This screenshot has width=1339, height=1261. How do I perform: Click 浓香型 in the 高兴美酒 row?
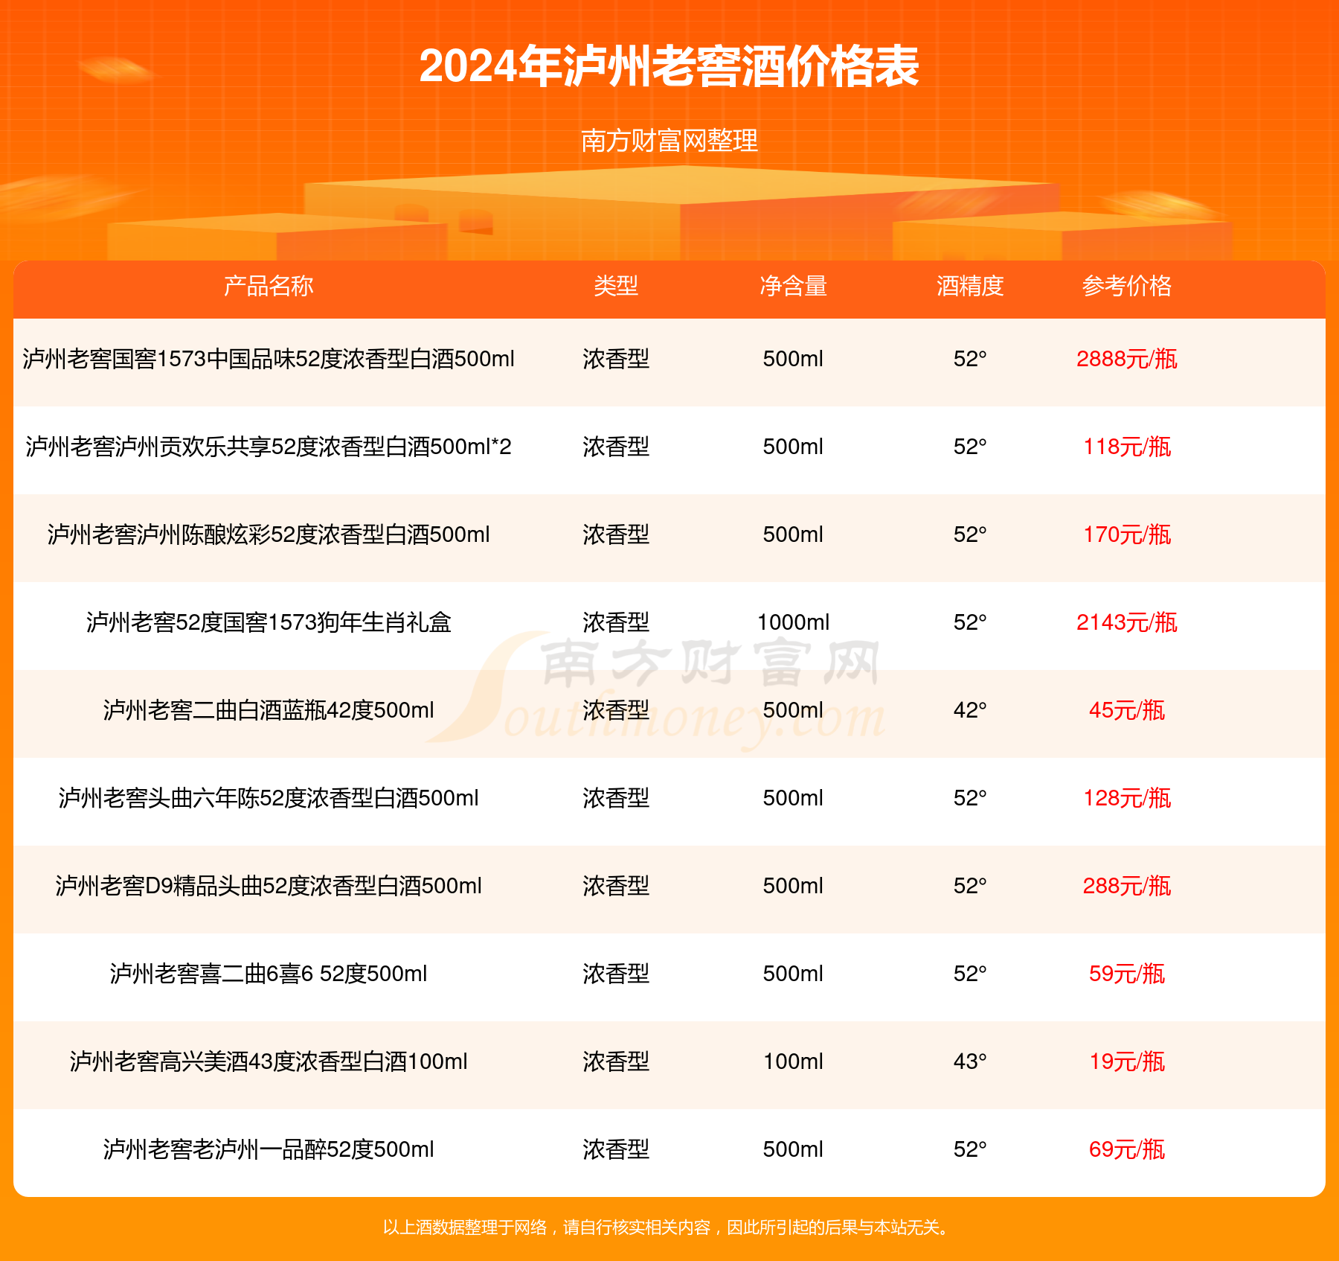(616, 1062)
